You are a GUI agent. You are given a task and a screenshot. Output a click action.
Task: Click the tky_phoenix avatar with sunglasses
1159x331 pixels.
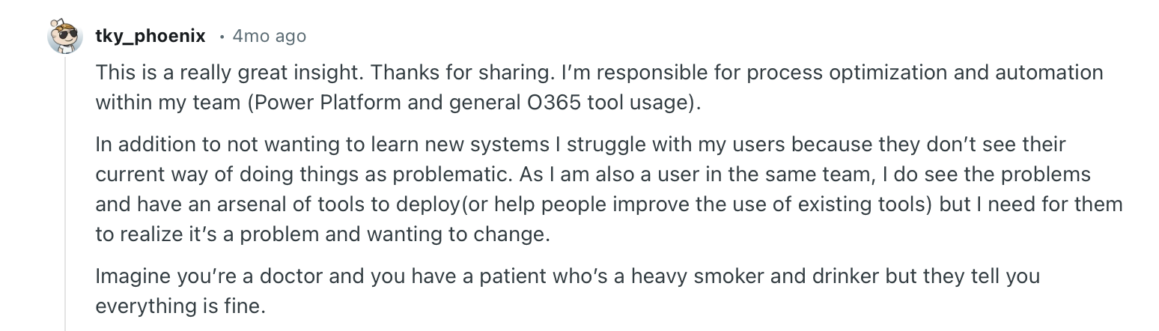click(x=65, y=36)
